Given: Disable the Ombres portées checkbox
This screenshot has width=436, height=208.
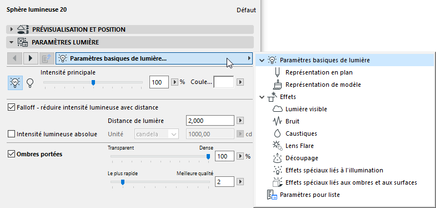Looking at the screenshot, I should point(12,153).
